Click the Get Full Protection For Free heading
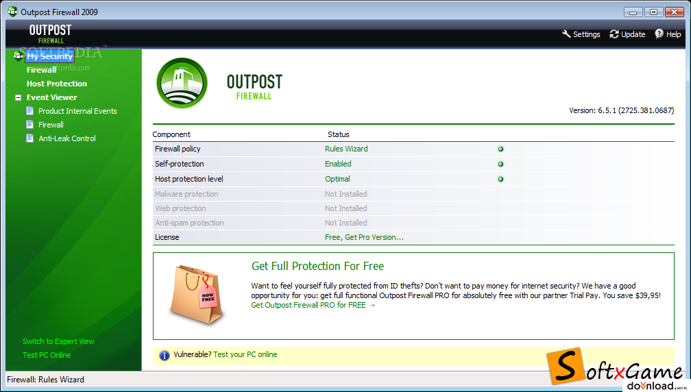This screenshot has width=691, height=392. click(317, 266)
